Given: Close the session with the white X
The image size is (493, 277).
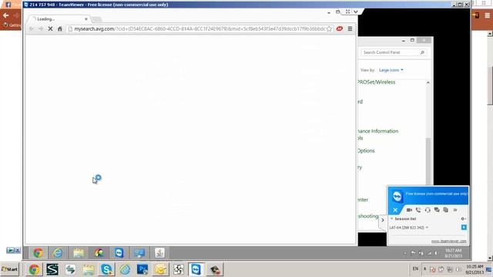Looking at the screenshot, I should click(395, 210).
